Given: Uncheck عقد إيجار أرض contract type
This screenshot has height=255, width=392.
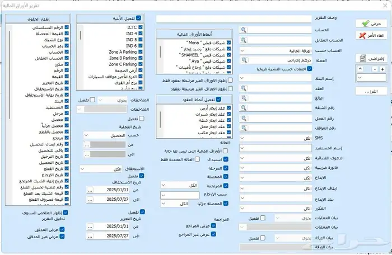Looking at the screenshot, I should click(228, 108).
